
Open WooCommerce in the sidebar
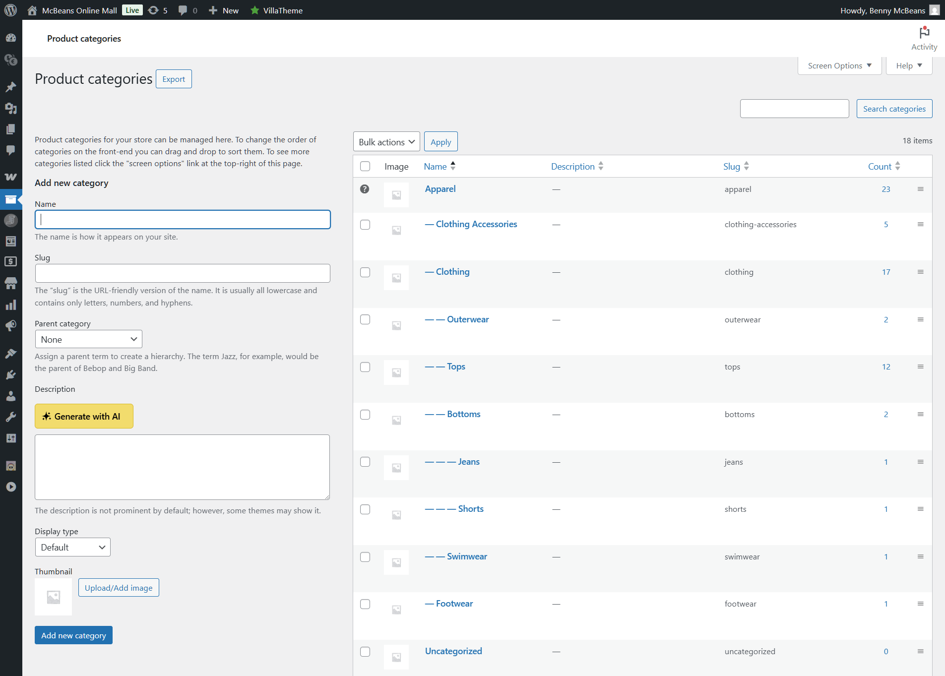[11, 177]
